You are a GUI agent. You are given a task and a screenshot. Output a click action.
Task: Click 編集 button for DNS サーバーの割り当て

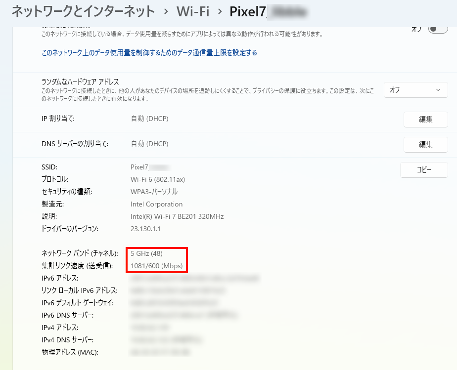tap(425, 144)
